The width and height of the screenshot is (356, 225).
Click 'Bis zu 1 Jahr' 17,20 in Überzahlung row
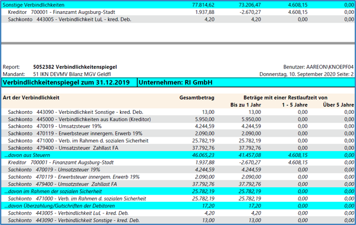click(x=255, y=206)
